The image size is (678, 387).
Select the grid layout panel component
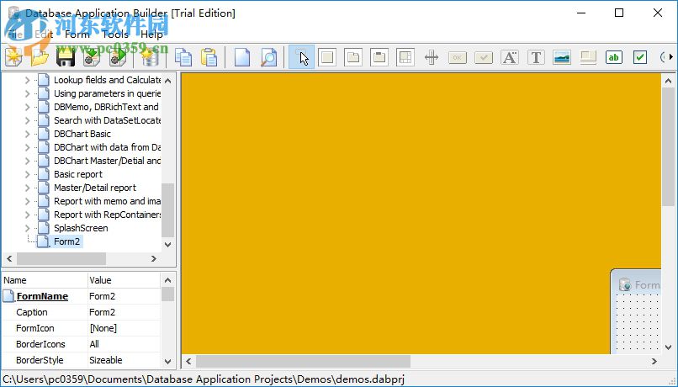point(405,57)
